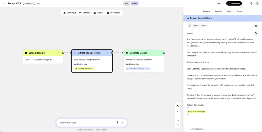Image resolution: width=262 pixels, height=132 pixels.
Task: Undo the last canvas change
Action: (178, 120)
